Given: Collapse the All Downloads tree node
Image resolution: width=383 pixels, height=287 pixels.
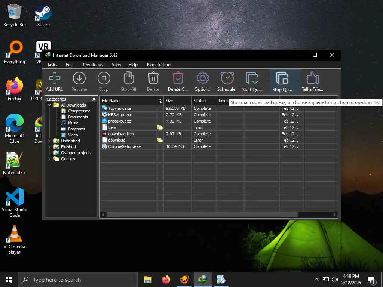Looking at the screenshot, I should coord(49,105).
